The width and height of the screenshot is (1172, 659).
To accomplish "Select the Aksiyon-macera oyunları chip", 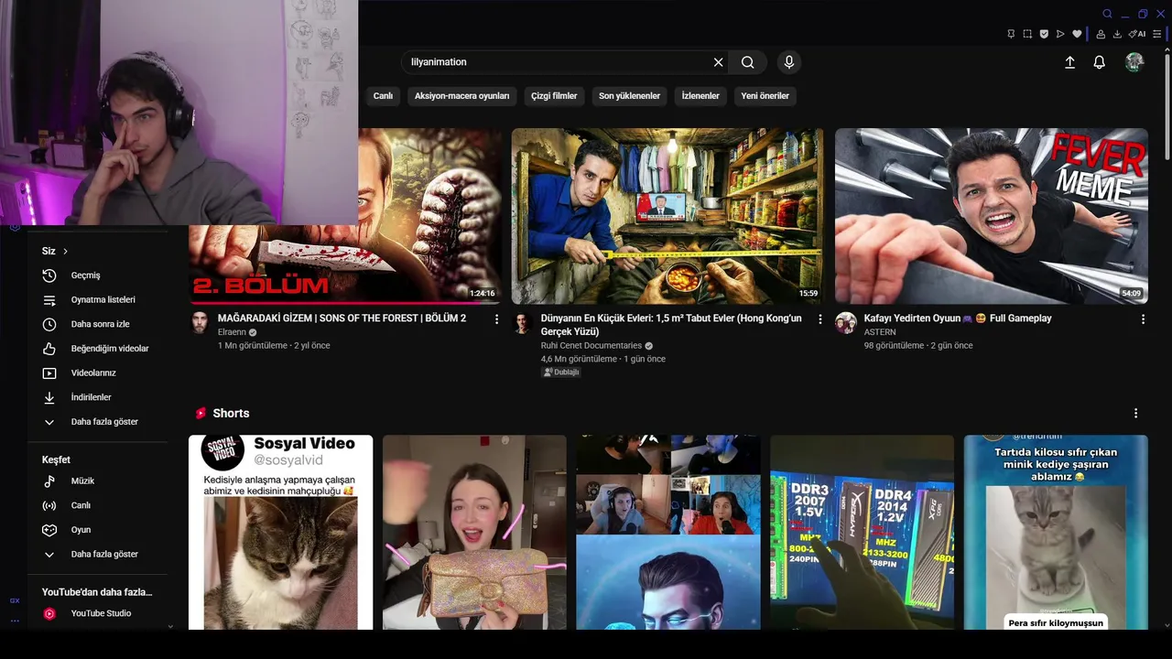I will 461,96.
